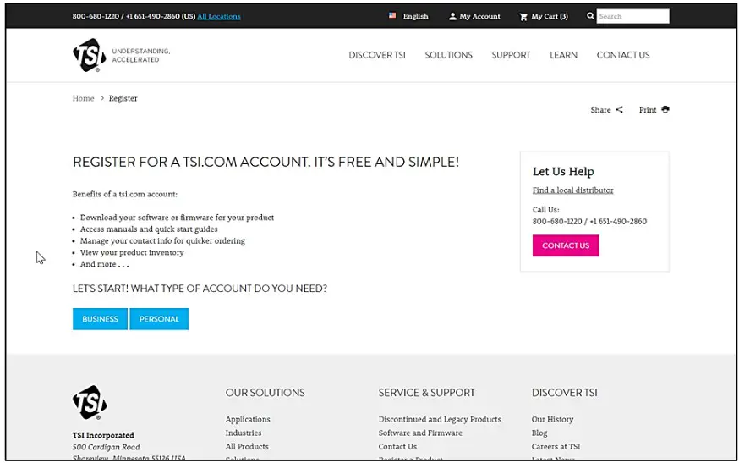Click the Share label

click(x=600, y=110)
